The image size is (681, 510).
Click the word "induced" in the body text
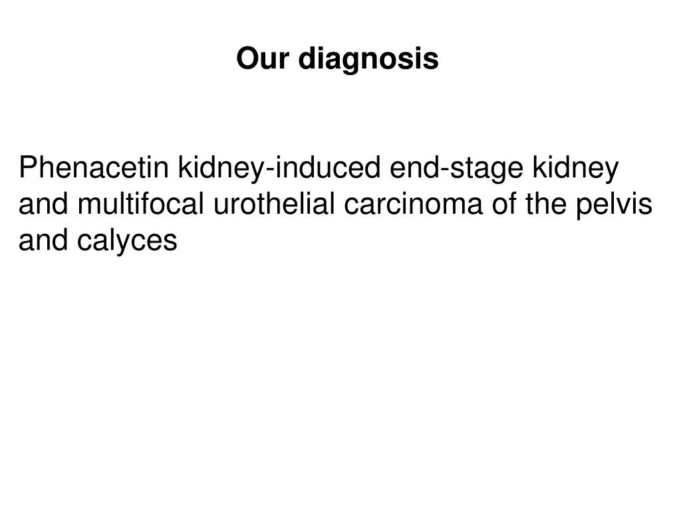tap(328, 167)
